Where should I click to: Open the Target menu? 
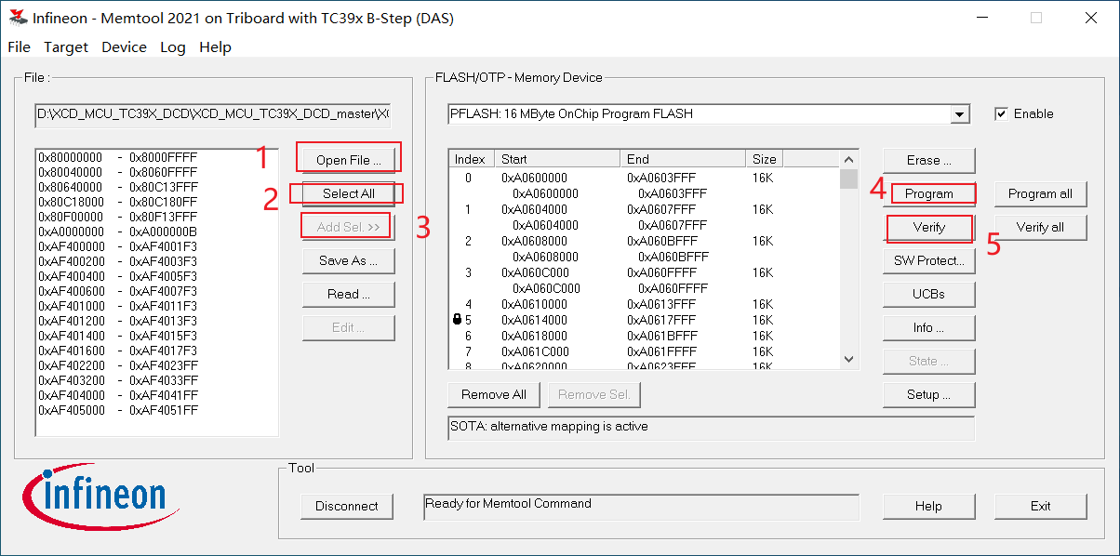pos(66,46)
